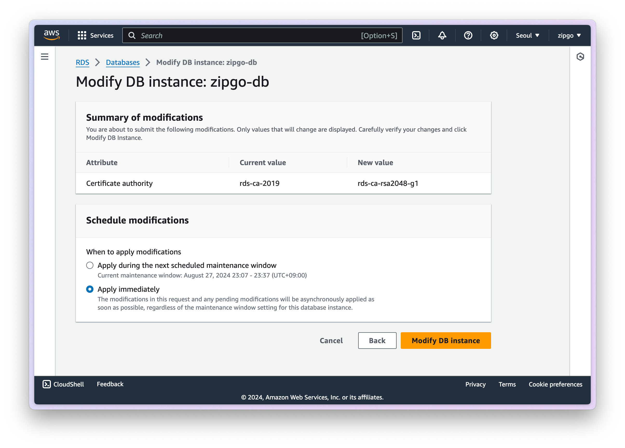
Task: Focus the top Search field
Action: [248, 36]
